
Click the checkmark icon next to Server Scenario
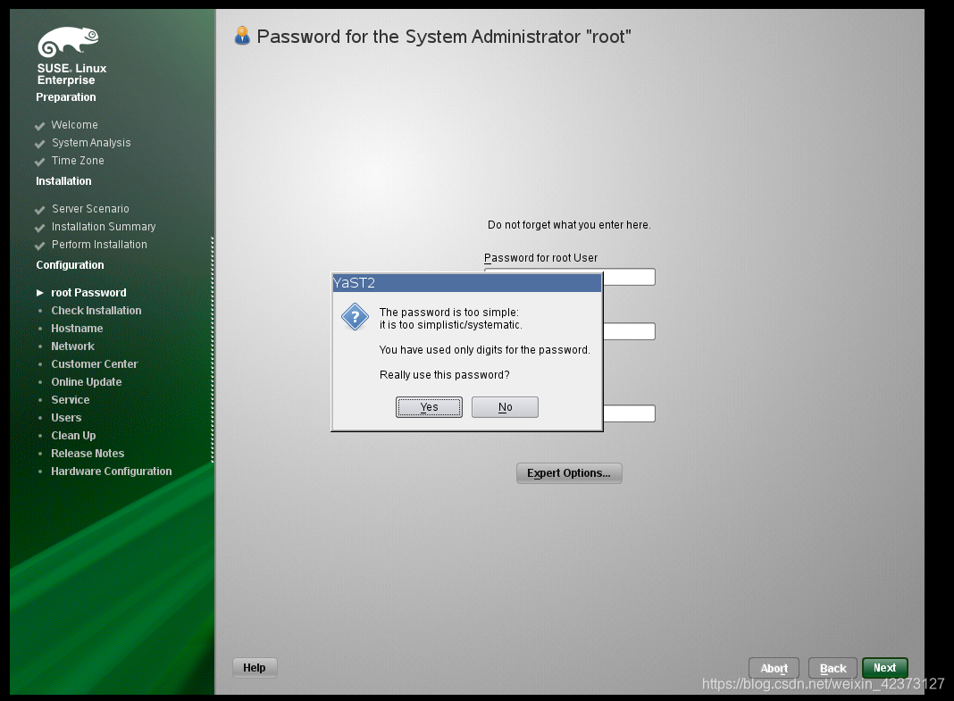tap(39, 210)
